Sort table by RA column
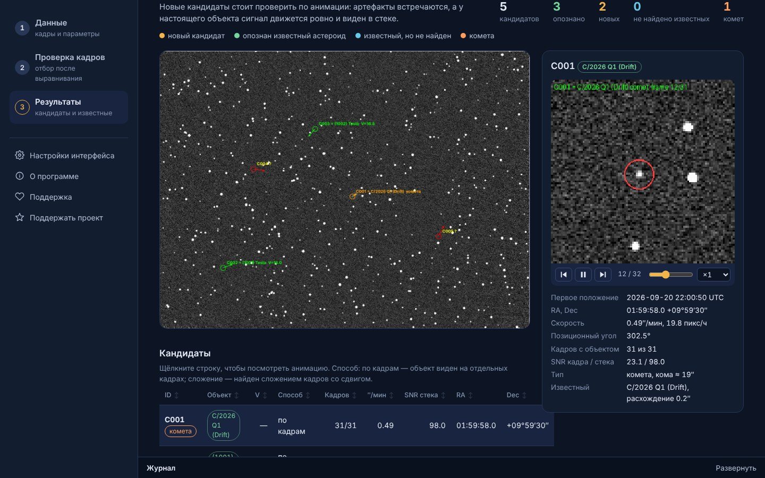The image size is (765, 478). click(465, 395)
